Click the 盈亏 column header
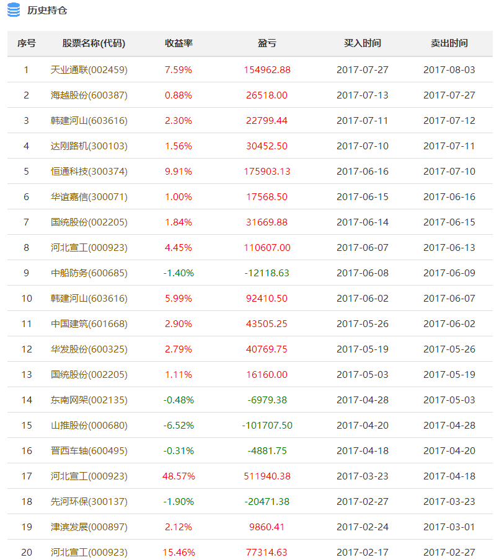Image resolution: width=494 pixels, height=560 pixels. pyautogui.click(x=267, y=43)
